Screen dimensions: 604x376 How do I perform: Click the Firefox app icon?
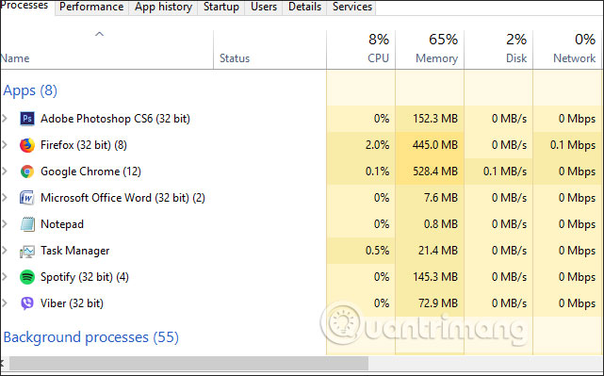(27, 145)
